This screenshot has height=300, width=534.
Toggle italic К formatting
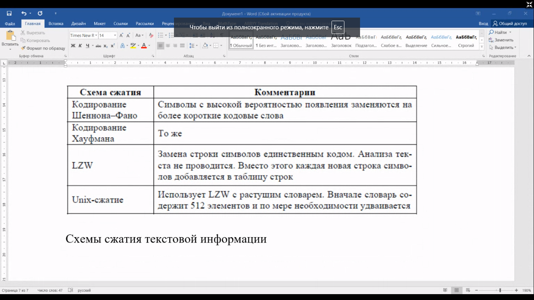[80, 46]
